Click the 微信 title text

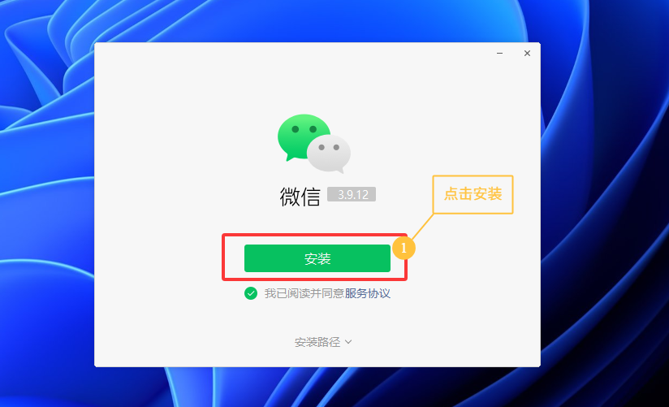coord(300,197)
